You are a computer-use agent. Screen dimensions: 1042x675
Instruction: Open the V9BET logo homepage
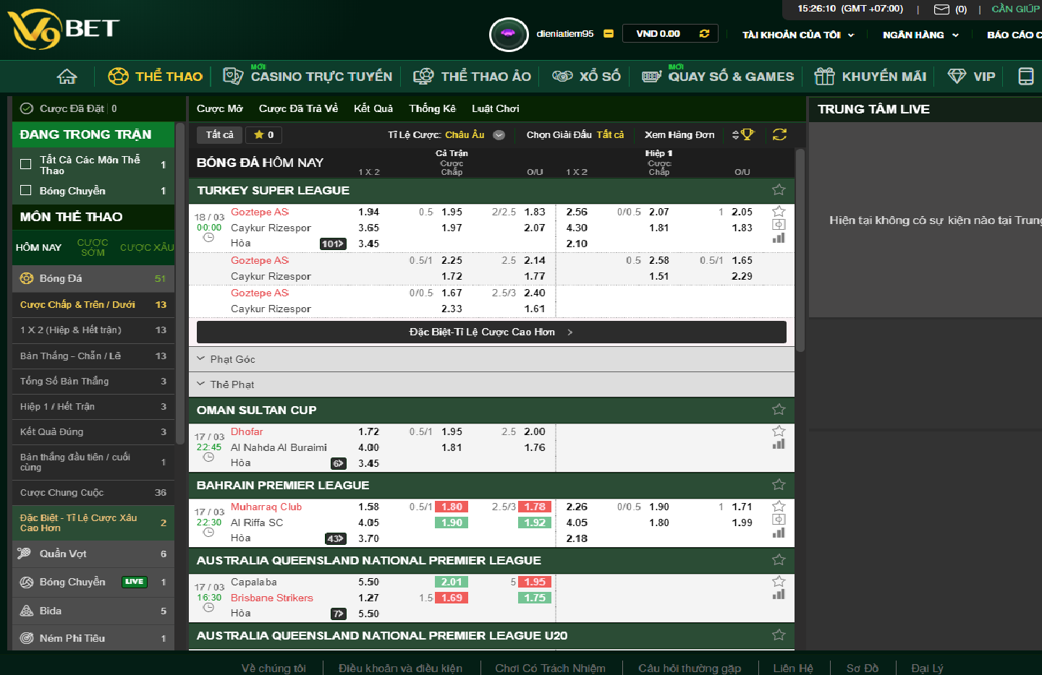[x=64, y=30]
